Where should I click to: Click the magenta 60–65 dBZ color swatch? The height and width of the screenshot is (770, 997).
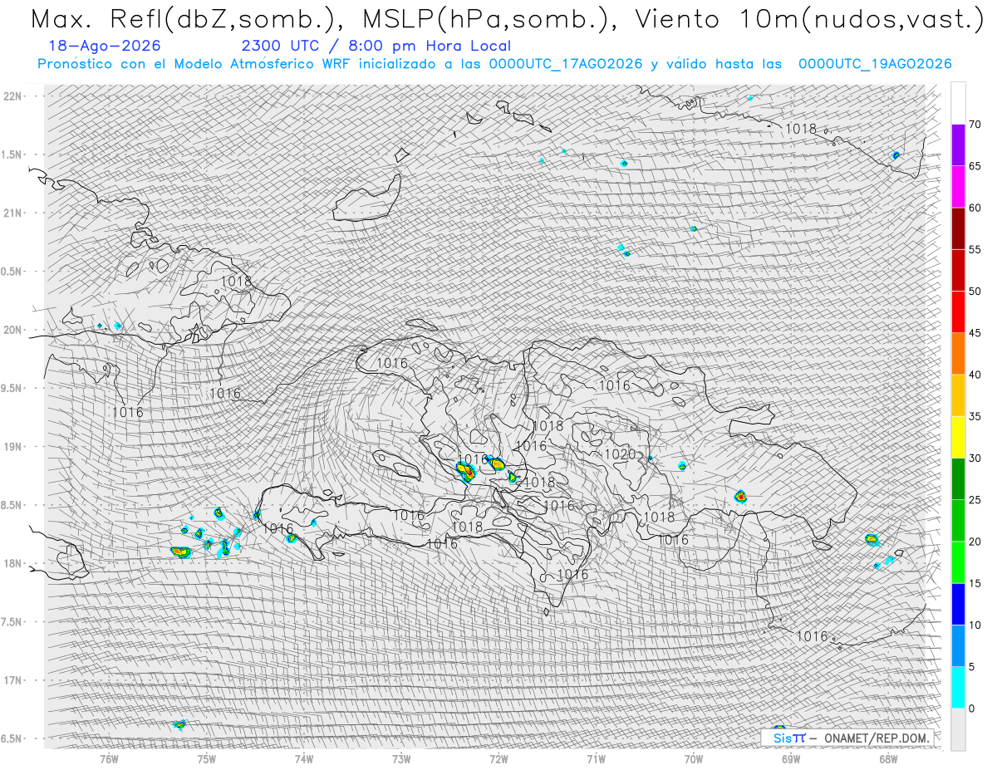[x=958, y=187]
